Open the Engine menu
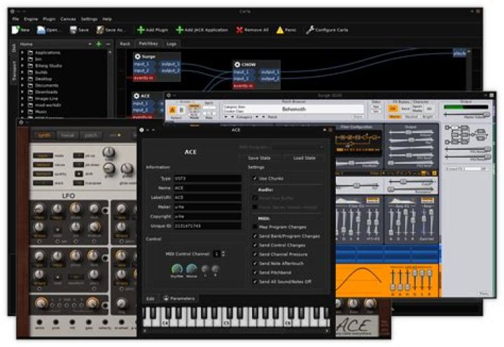Screen dimensions: 504x347 (31, 19)
